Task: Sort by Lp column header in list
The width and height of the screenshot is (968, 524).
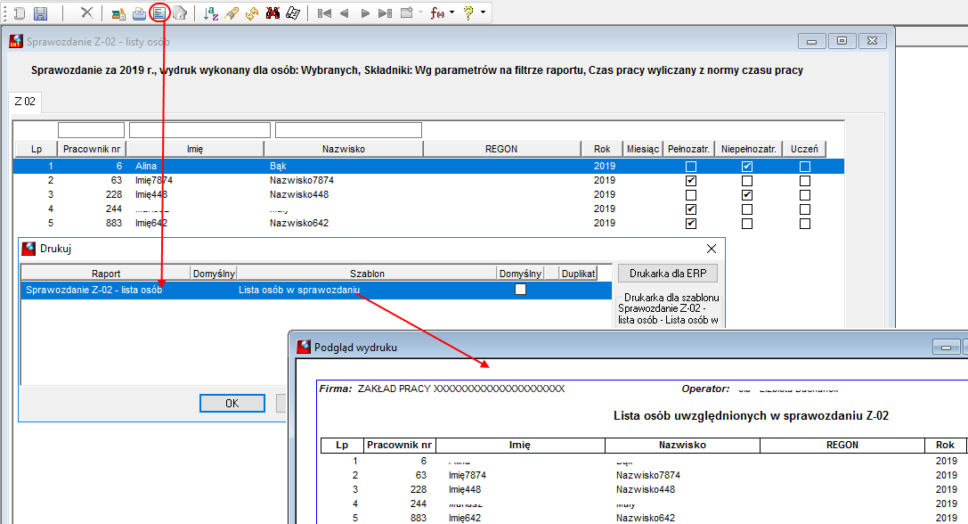Action: pyautogui.click(x=37, y=149)
